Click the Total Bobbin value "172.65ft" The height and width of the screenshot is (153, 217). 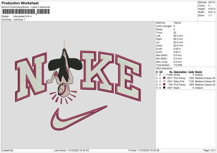(178, 65)
